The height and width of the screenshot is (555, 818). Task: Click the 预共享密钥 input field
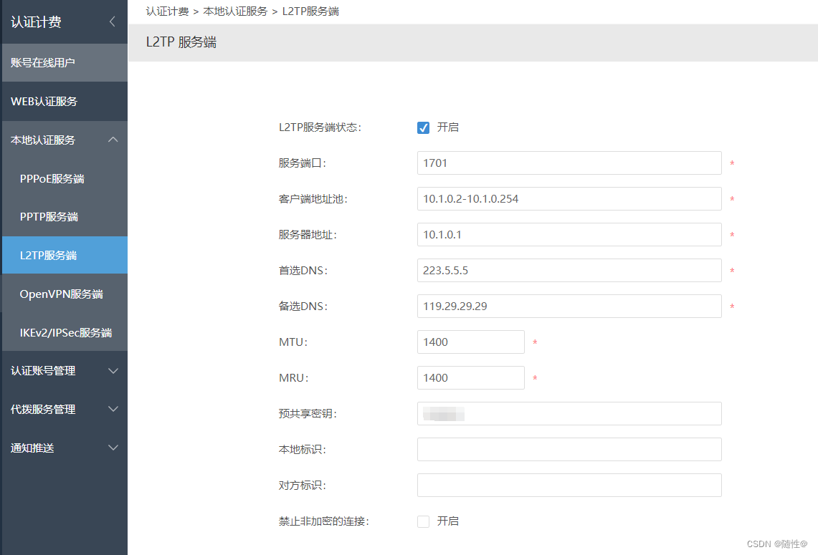[x=569, y=414]
